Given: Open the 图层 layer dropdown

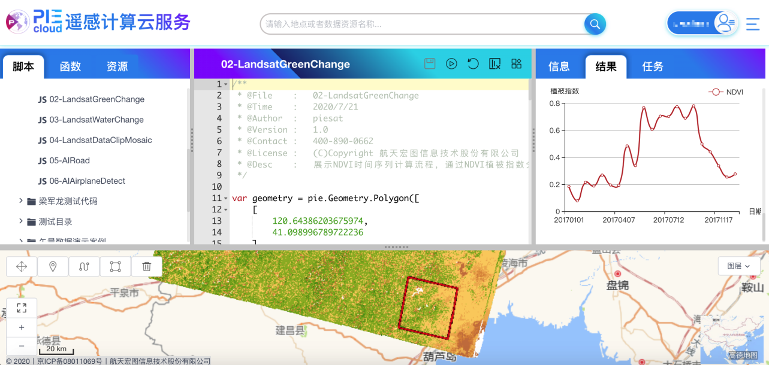Looking at the screenshot, I should pos(738,266).
